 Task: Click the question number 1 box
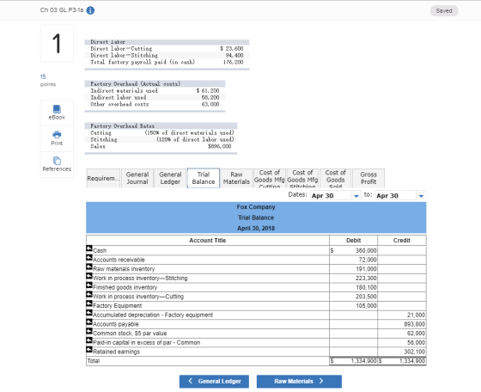(57, 44)
